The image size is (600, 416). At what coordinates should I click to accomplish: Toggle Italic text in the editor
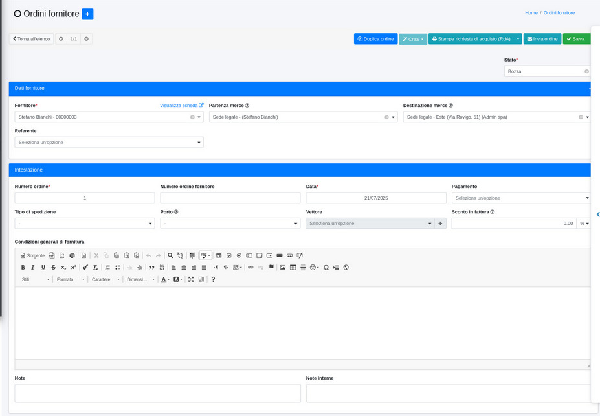(x=33, y=267)
